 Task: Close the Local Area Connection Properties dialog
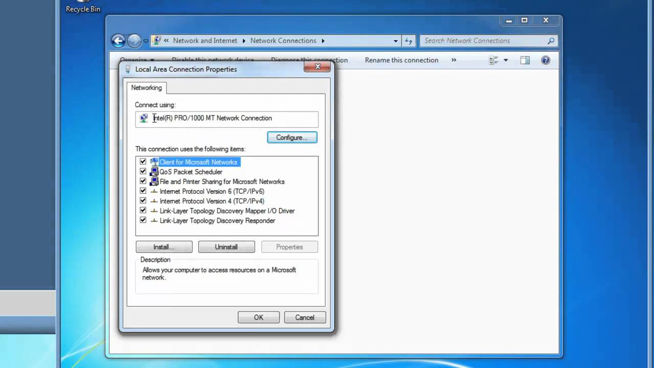(317, 67)
